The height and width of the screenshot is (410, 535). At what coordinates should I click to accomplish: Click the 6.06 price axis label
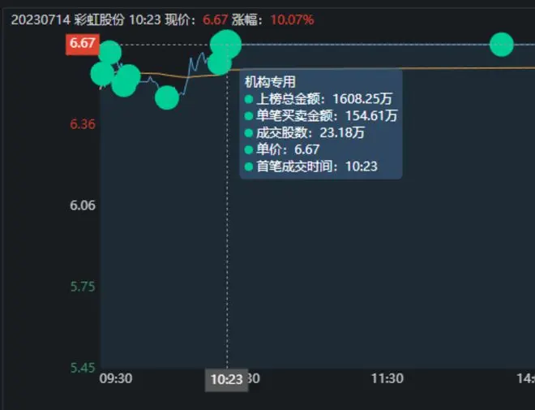pyautogui.click(x=82, y=205)
